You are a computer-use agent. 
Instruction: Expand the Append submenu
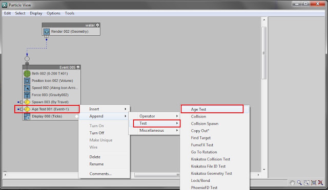pyautogui.click(x=105, y=116)
